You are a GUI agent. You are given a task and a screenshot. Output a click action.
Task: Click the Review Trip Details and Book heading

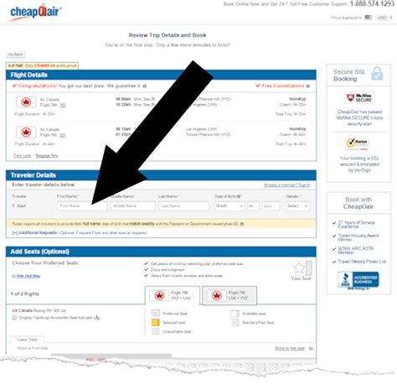pyautogui.click(x=168, y=35)
